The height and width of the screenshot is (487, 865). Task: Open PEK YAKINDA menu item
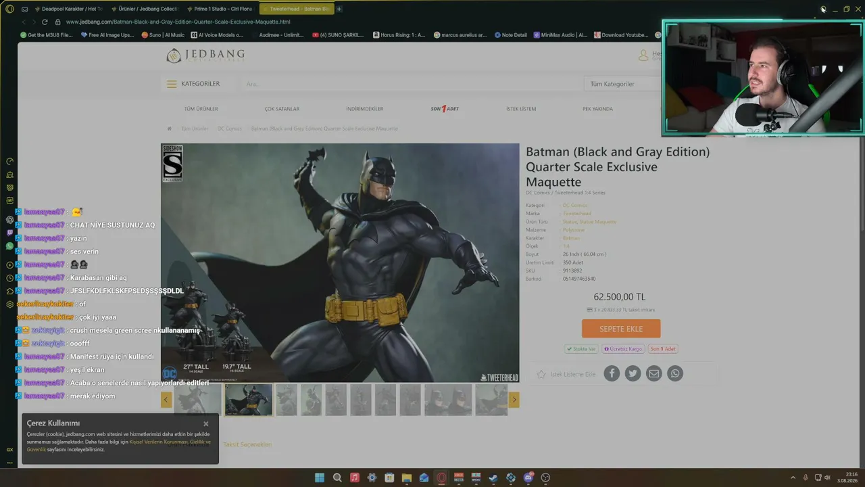click(597, 109)
